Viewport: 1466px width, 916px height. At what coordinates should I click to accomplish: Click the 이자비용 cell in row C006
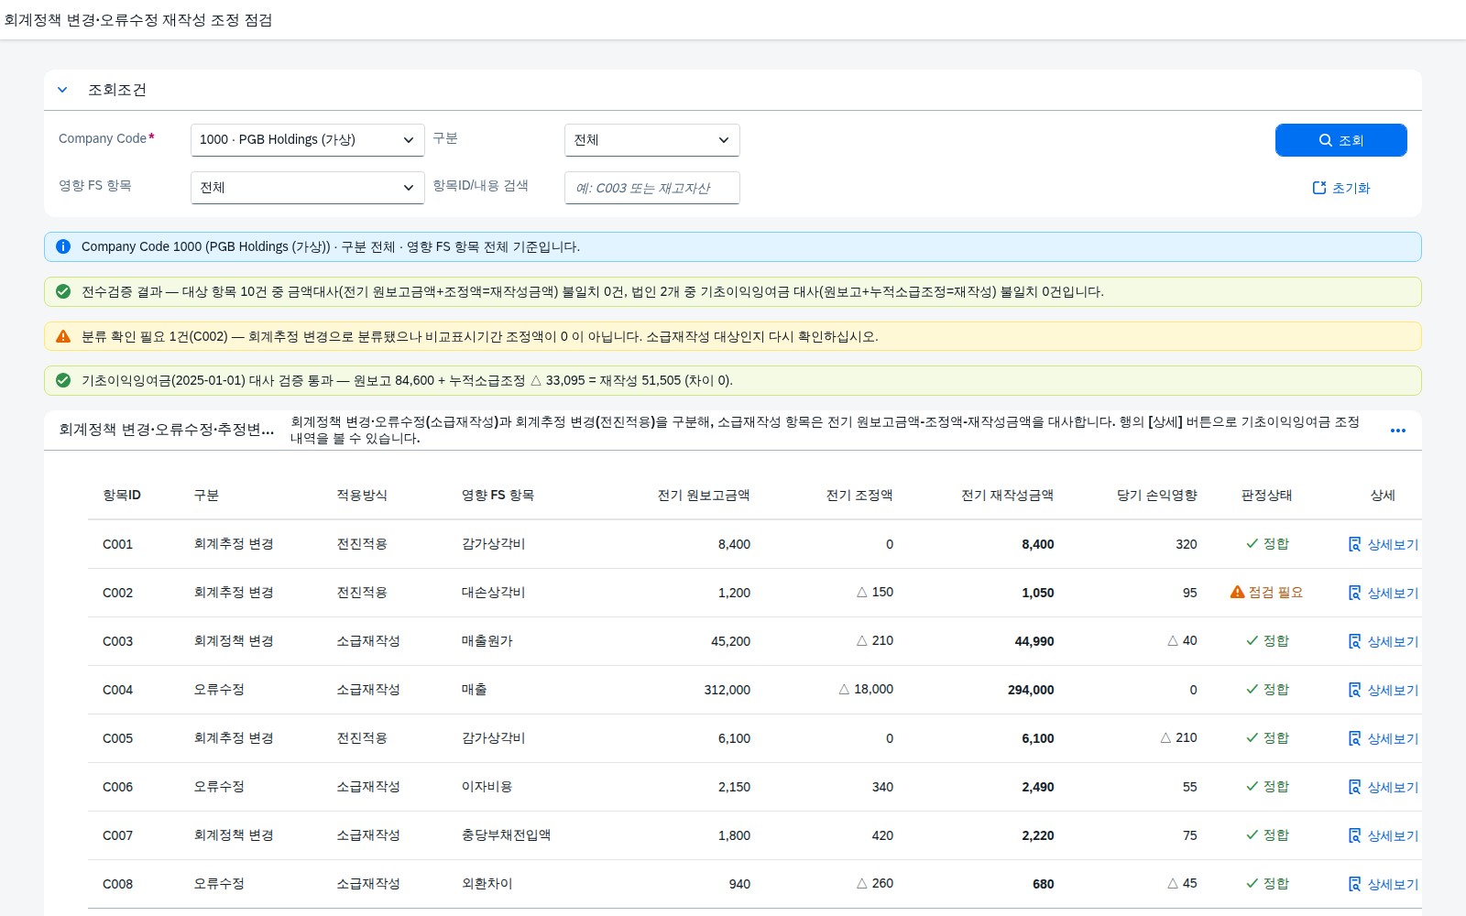tap(487, 787)
